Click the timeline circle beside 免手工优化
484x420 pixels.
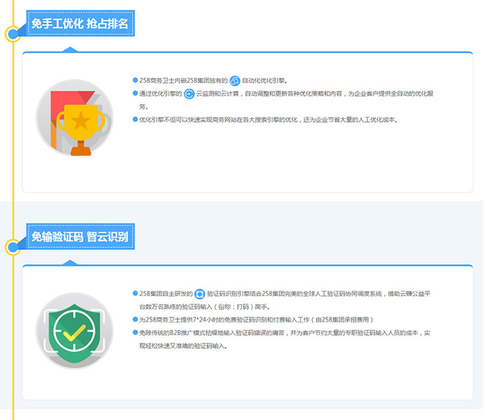(13, 34)
